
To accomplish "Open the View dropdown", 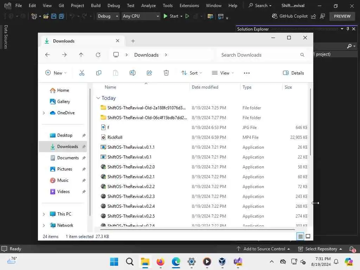I will 223,73.
